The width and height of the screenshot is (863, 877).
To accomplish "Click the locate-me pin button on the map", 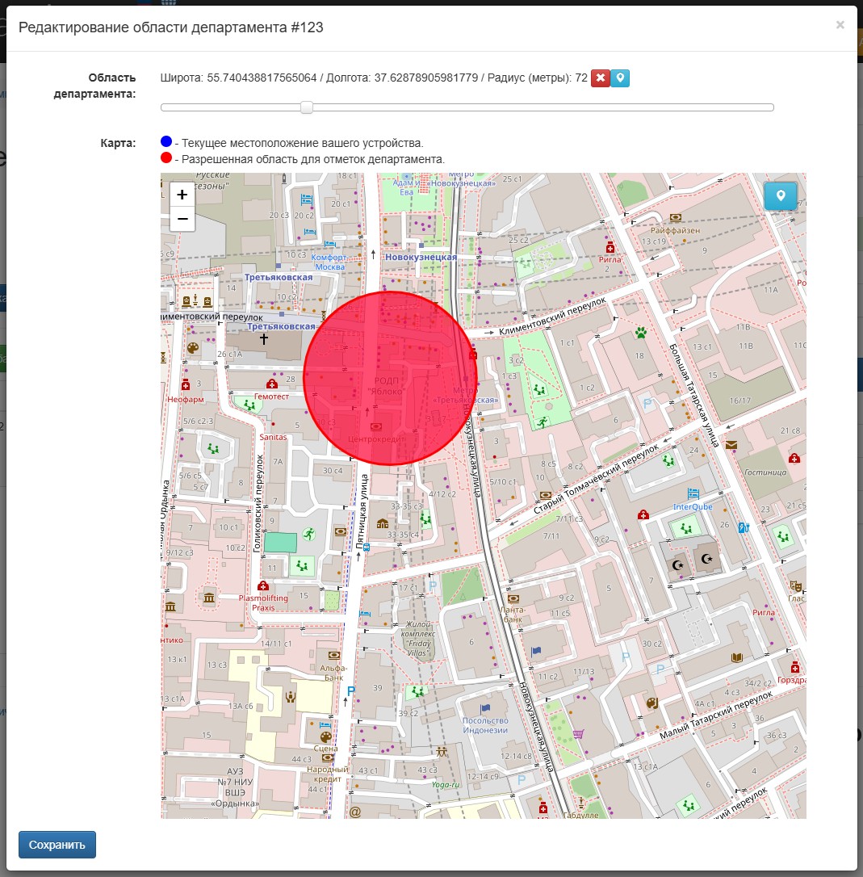I will 781,196.
